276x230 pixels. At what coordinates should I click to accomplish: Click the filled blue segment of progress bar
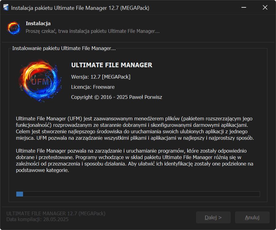[x=20, y=194]
